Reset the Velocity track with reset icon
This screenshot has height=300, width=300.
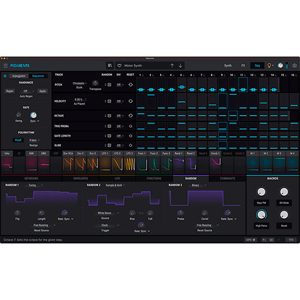coord(131,101)
